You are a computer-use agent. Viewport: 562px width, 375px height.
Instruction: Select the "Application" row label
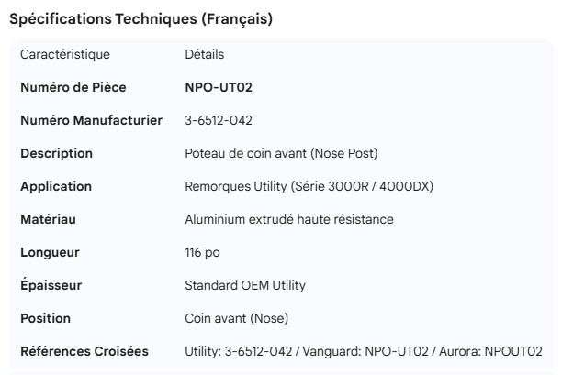click(56, 187)
